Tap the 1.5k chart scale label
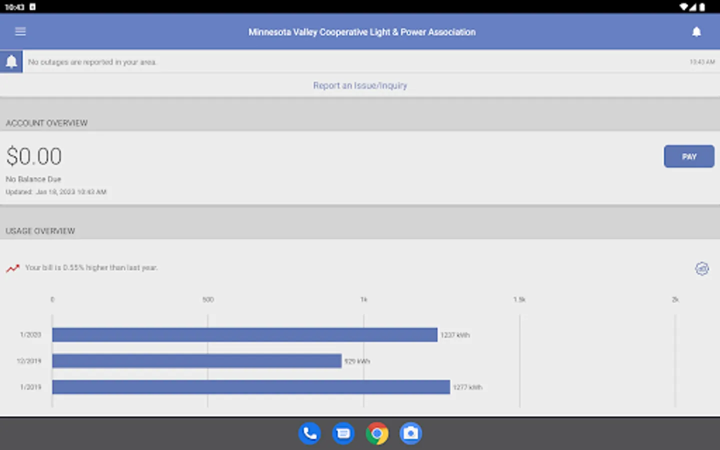The image size is (720, 450). click(x=519, y=300)
